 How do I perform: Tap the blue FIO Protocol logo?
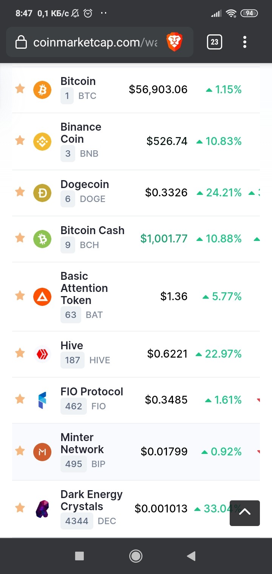(x=42, y=400)
